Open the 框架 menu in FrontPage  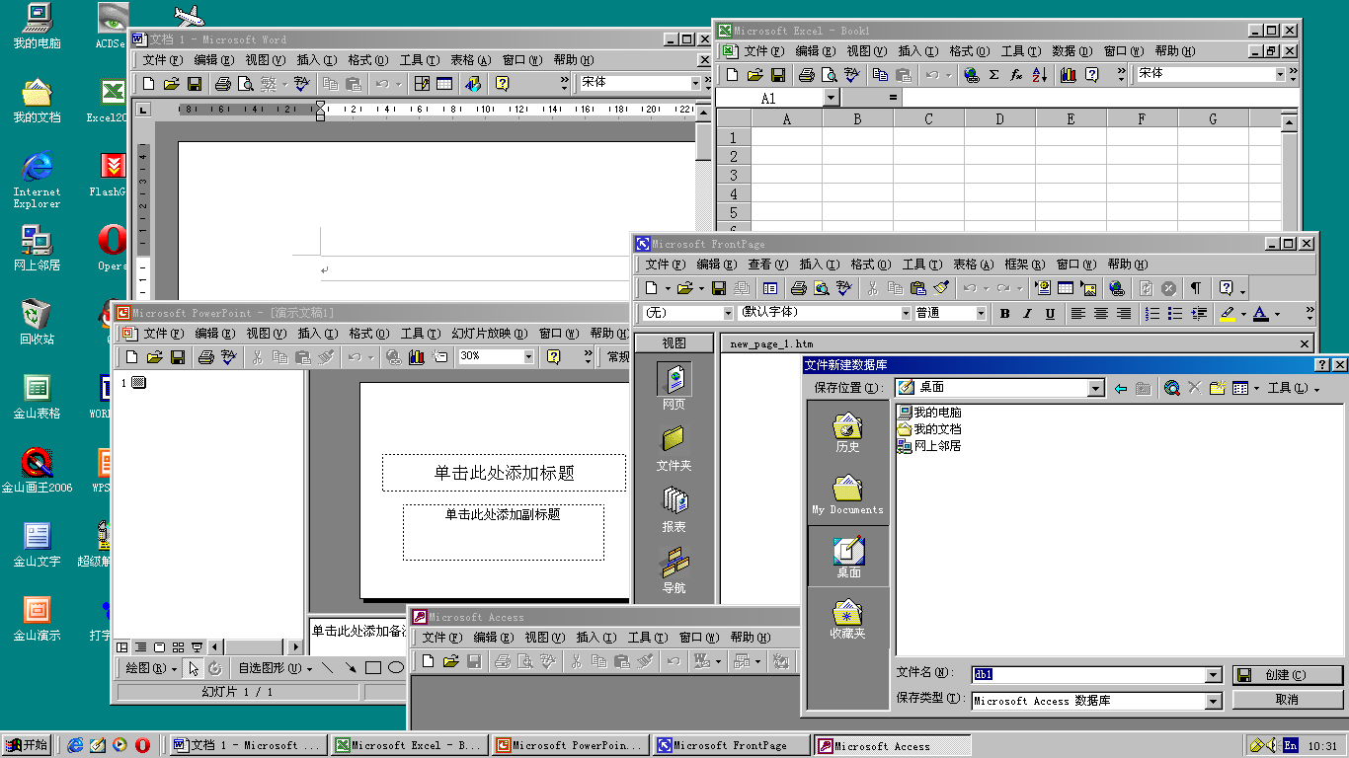(x=1023, y=265)
